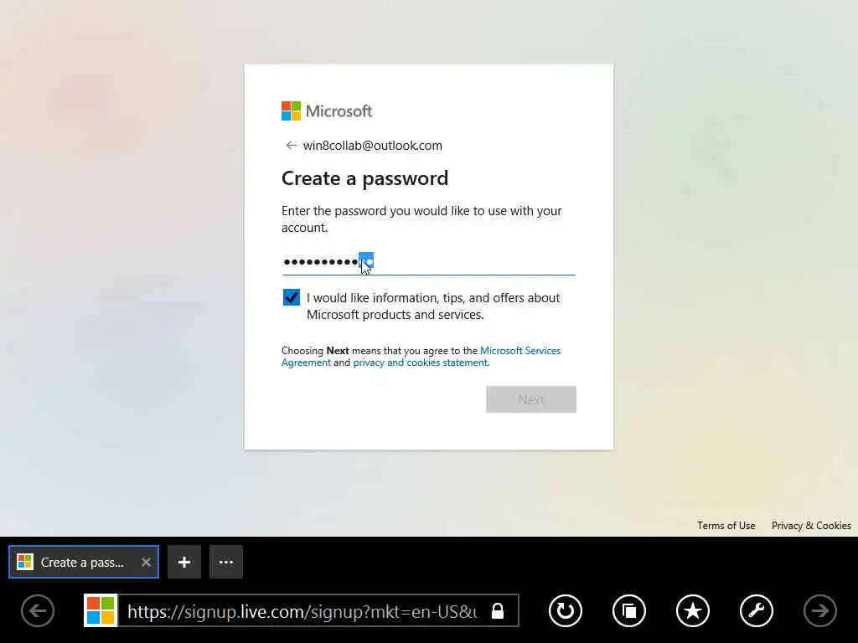This screenshot has height=643, width=858.
Task: Click win8collab@outlook.com email text
Action: point(373,146)
